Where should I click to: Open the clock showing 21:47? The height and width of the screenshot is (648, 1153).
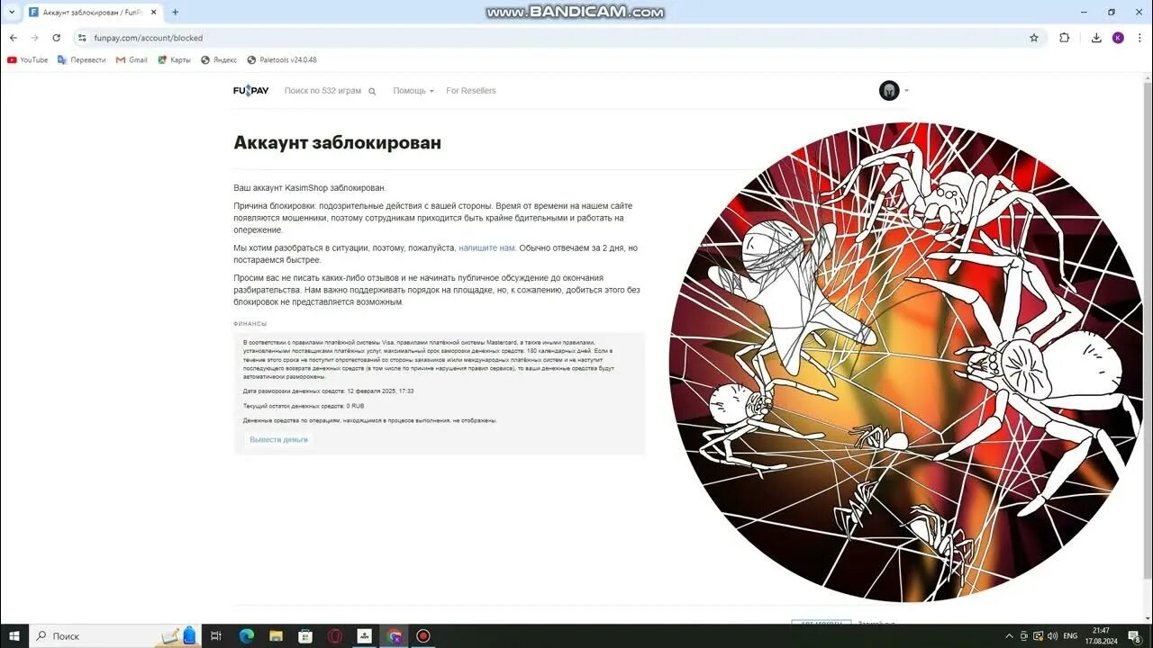coord(1100,636)
